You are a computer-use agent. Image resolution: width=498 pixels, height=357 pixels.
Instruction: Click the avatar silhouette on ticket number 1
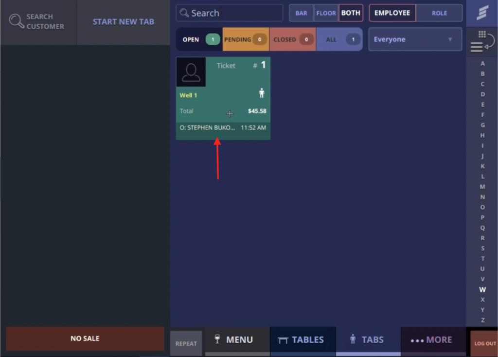(191, 71)
